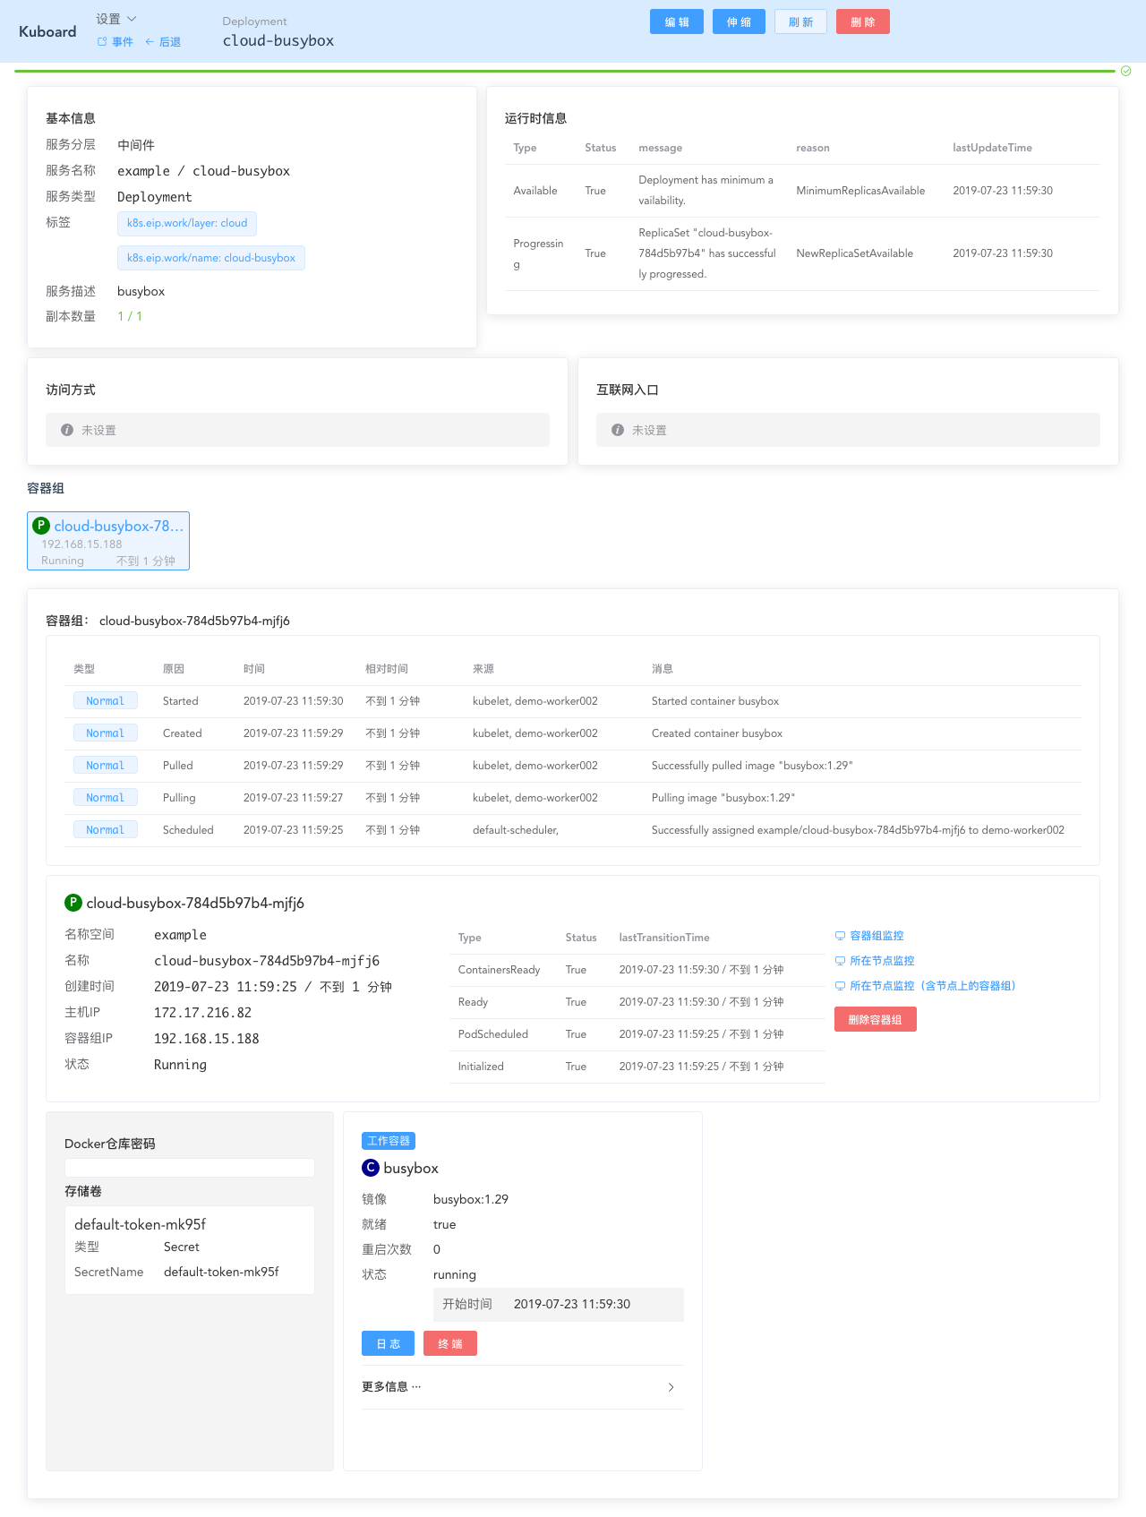
Task: Click the default-scheduler, source cell
Action: tap(516, 830)
